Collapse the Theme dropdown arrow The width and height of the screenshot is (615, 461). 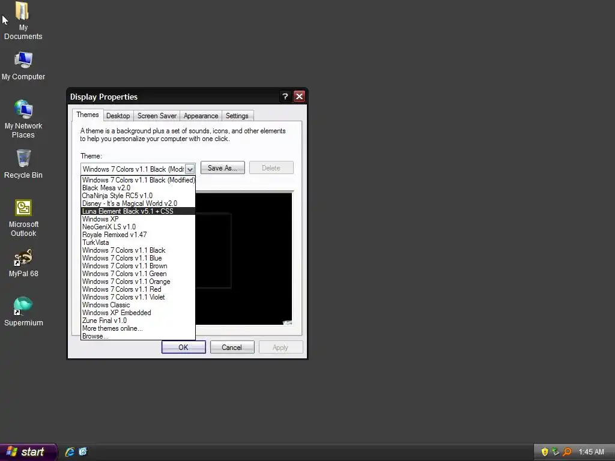190,169
